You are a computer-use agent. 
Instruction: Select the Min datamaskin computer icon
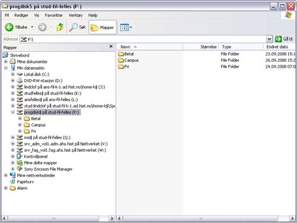pos(12,68)
